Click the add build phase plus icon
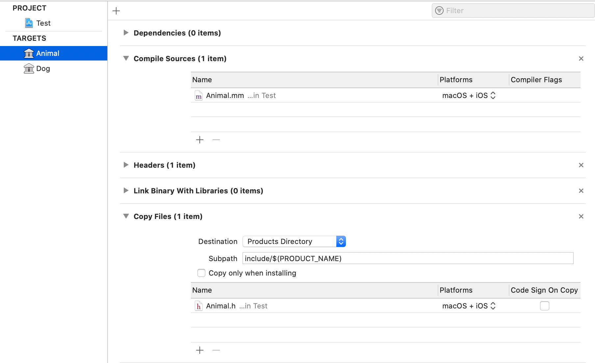Image resolution: width=595 pixels, height=363 pixels. click(x=116, y=11)
